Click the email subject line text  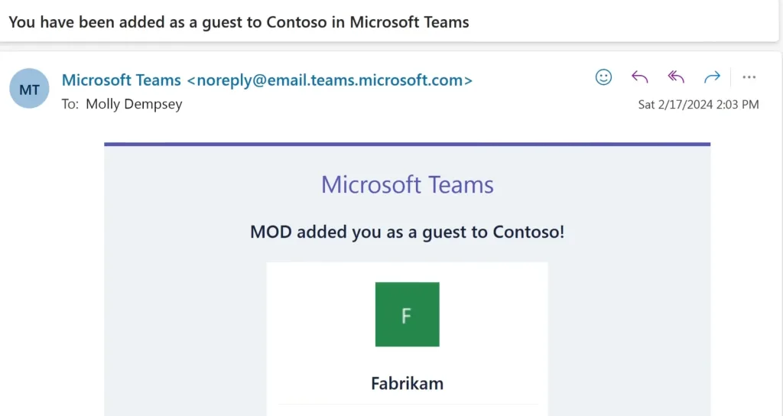[239, 21]
